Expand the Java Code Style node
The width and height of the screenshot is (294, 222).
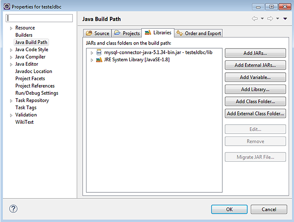11,50
